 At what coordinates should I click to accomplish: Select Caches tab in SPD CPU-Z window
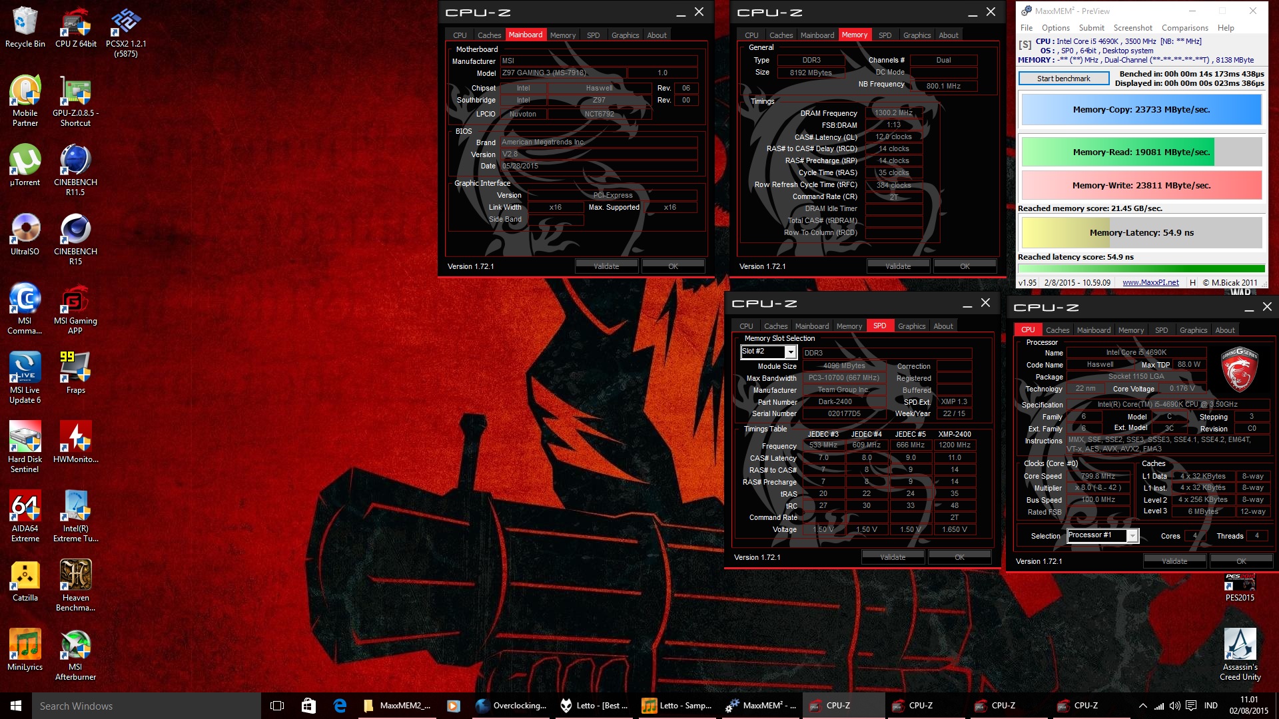(x=775, y=326)
